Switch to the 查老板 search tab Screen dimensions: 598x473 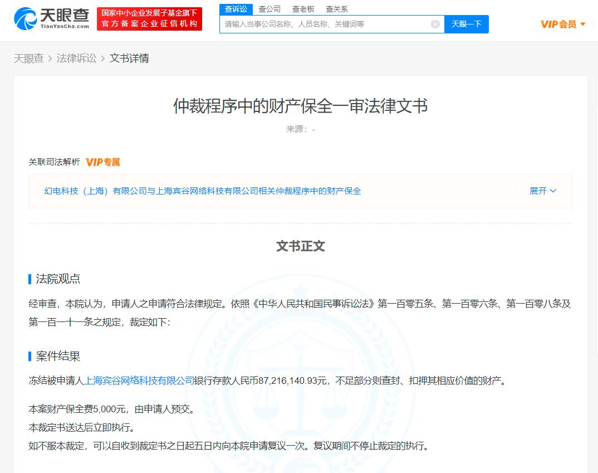tap(303, 9)
